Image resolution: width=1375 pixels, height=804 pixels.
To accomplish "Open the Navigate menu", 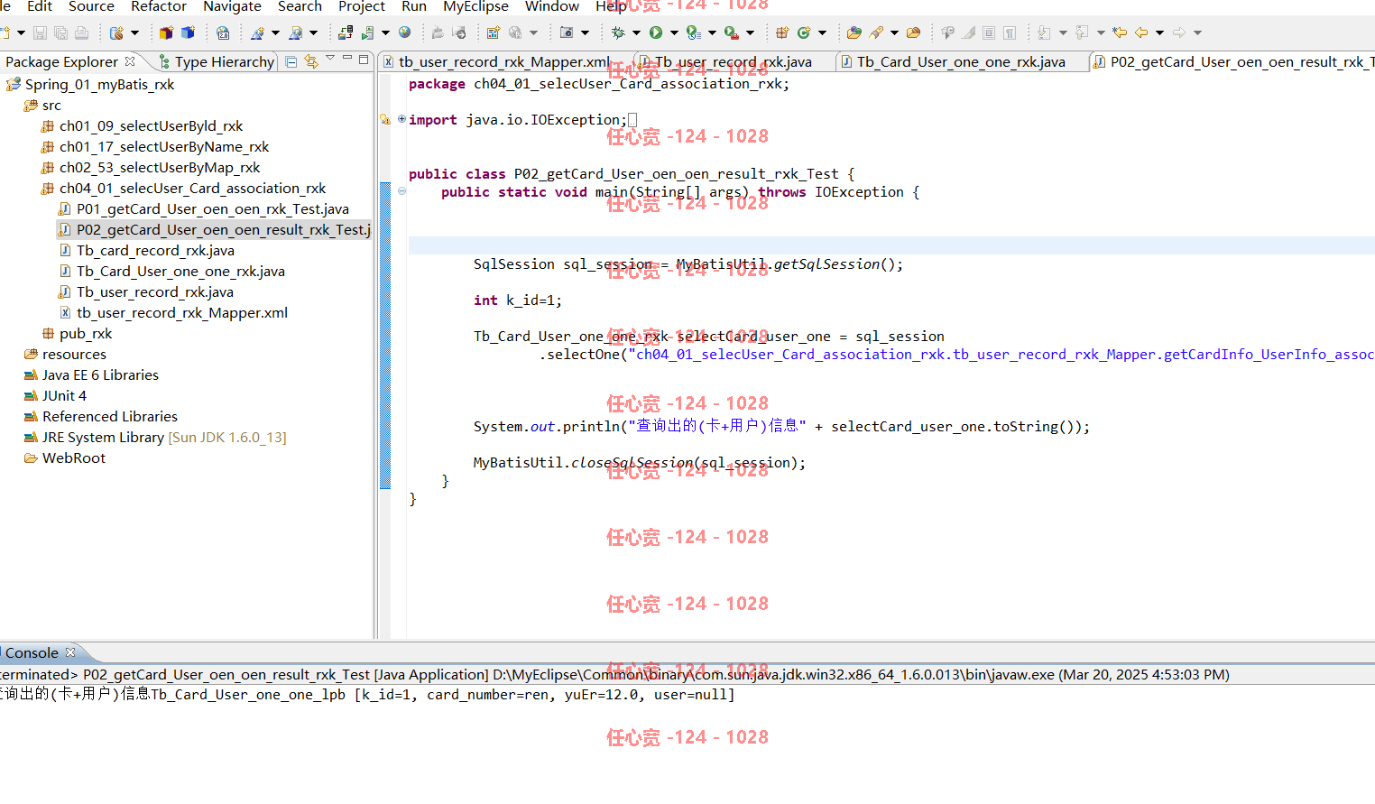I will coord(232,6).
